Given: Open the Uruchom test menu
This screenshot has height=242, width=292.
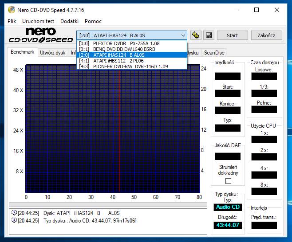Looking at the screenshot, I should point(38,21).
